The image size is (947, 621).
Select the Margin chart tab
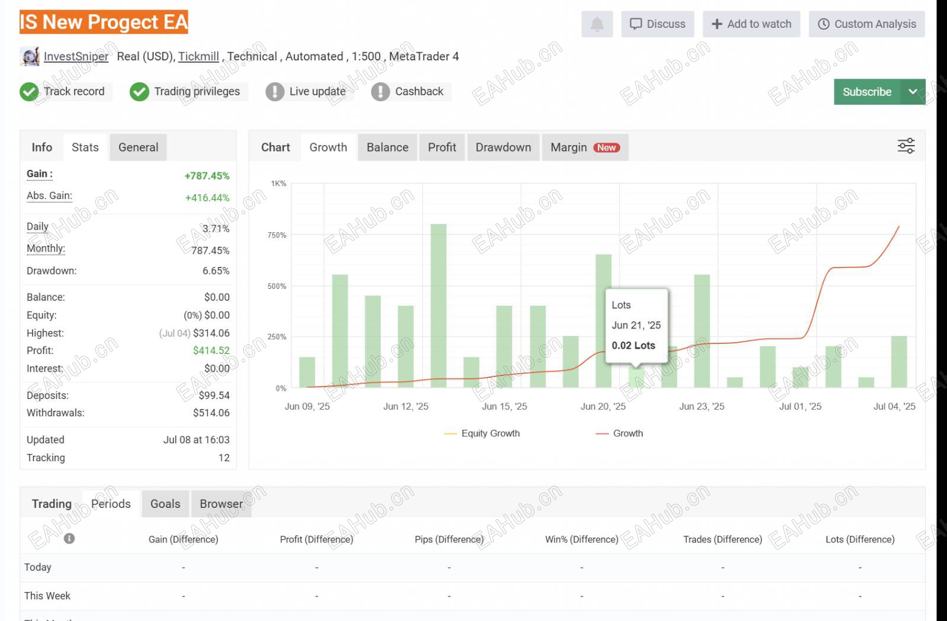[x=584, y=147]
